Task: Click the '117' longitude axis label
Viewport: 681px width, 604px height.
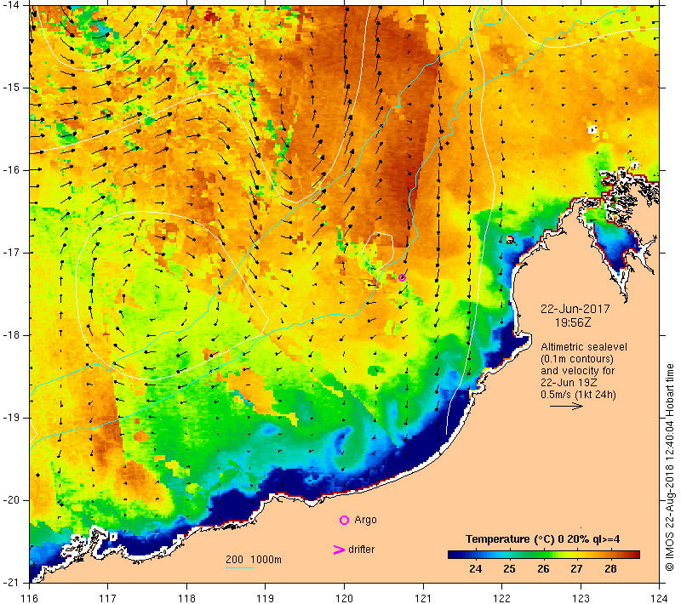Action: click(x=108, y=598)
